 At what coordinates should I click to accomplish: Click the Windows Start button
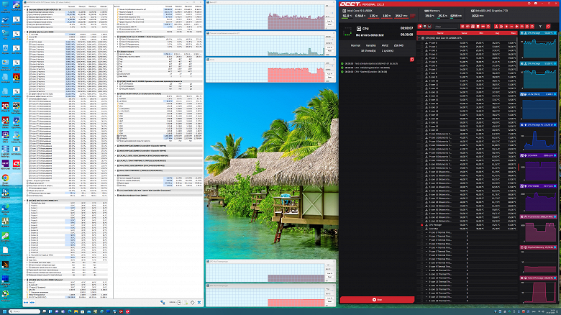(5, 310)
